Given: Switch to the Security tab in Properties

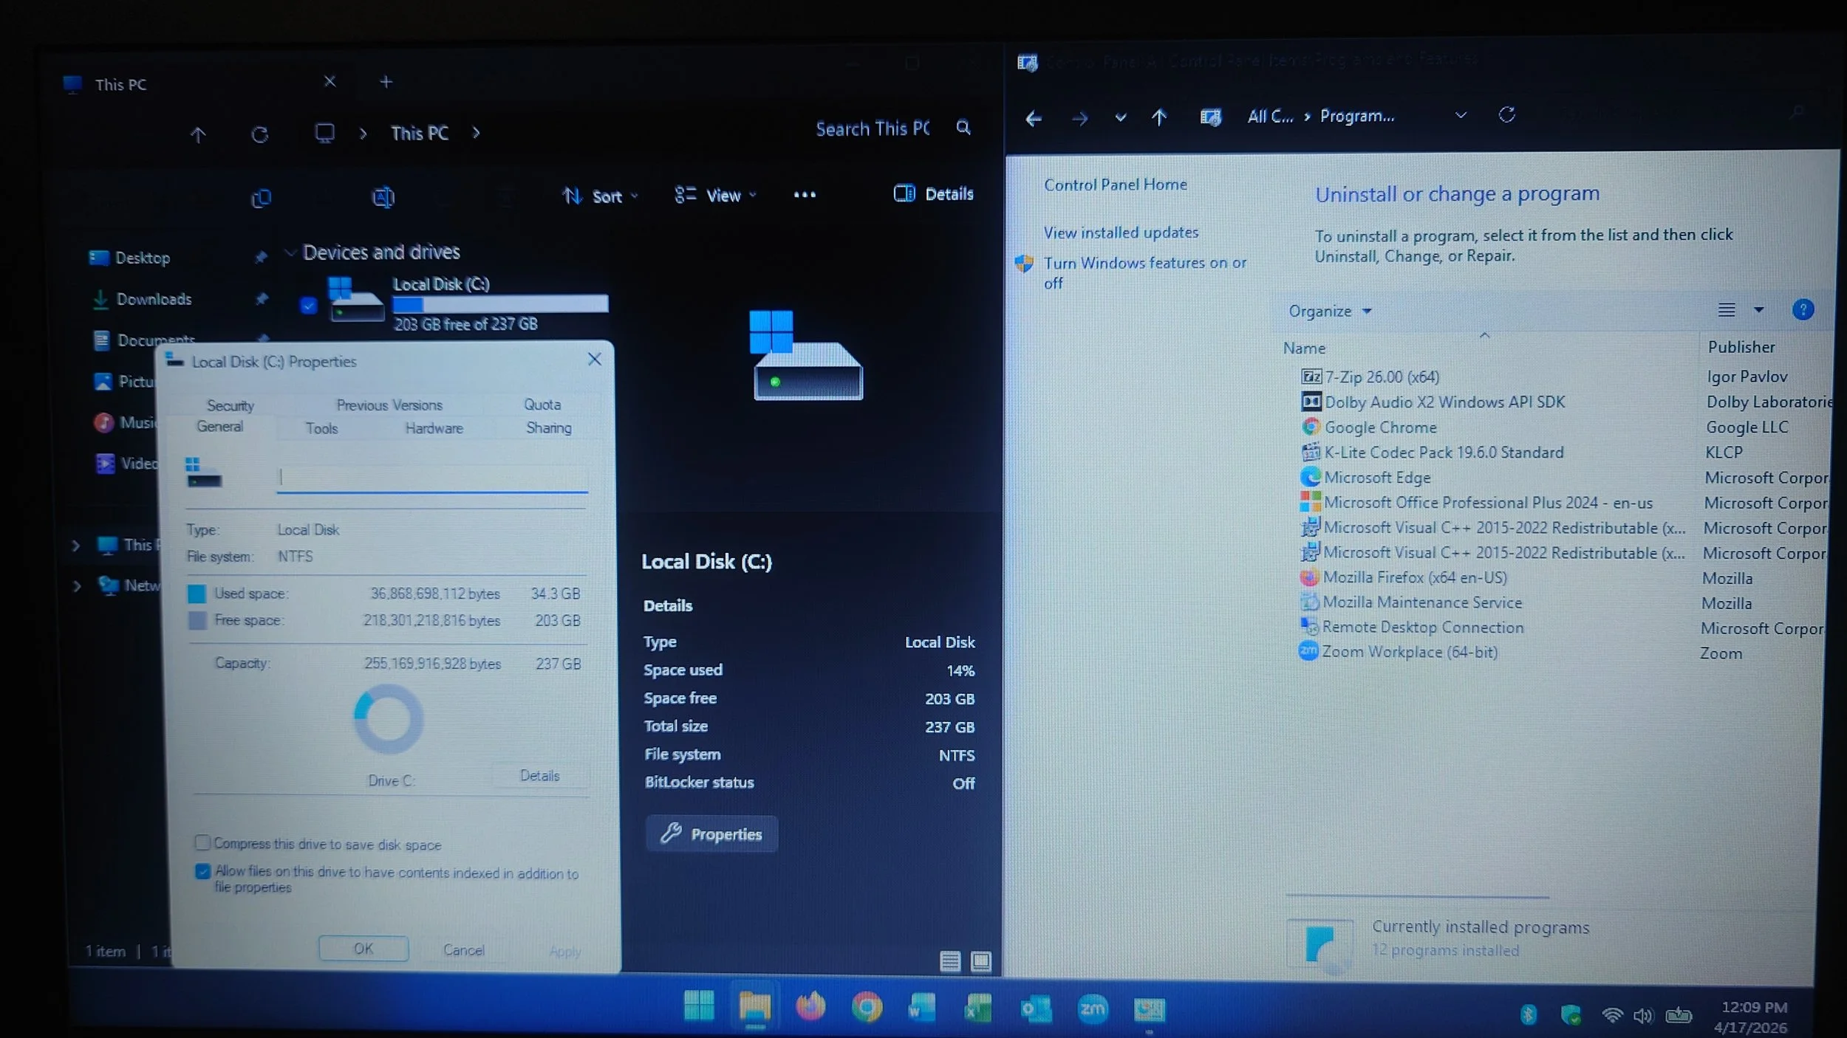Looking at the screenshot, I should coord(230,405).
